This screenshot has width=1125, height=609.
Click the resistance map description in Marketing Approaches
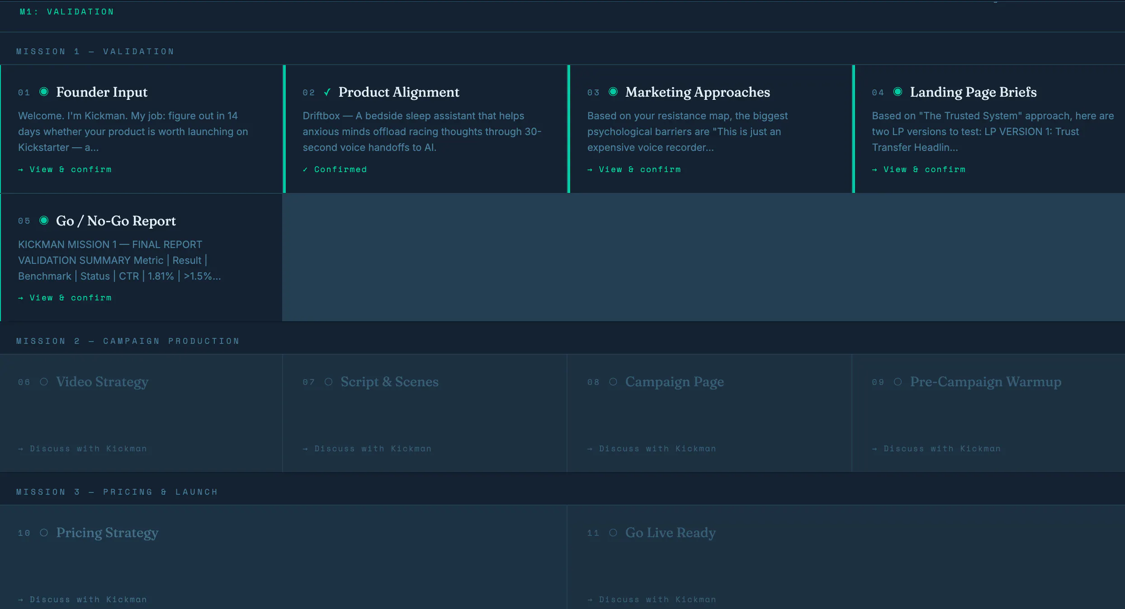(x=687, y=131)
